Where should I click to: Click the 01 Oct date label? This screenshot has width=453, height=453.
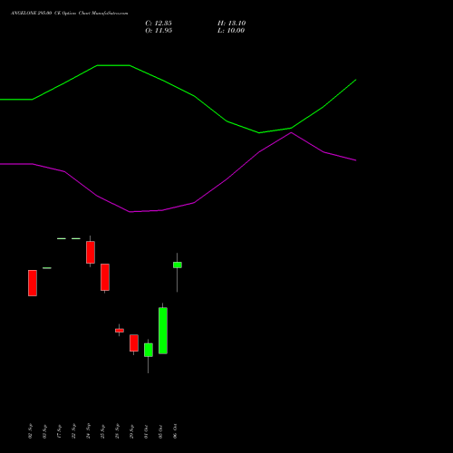point(146,431)
